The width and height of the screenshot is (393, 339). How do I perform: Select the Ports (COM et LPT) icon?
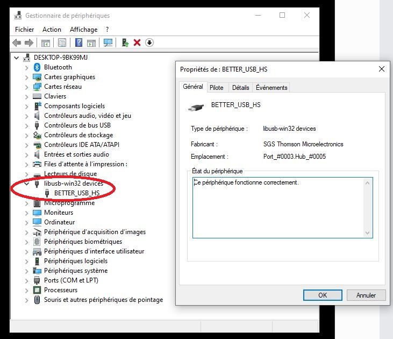click(x=37, y=280)
